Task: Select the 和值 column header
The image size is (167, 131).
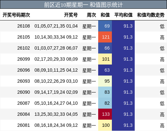Action: tap(105, 15)
